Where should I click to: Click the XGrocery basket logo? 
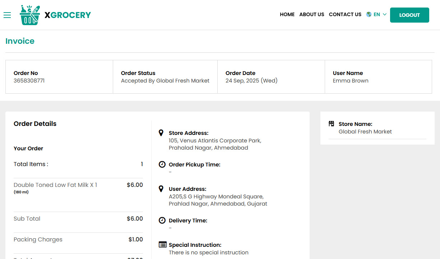coord(29,15)
